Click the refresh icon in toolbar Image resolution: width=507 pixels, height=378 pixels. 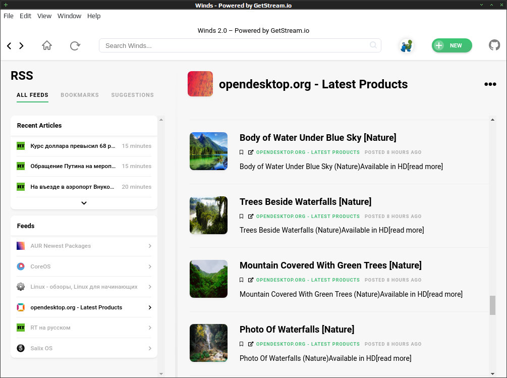point(75,45)
